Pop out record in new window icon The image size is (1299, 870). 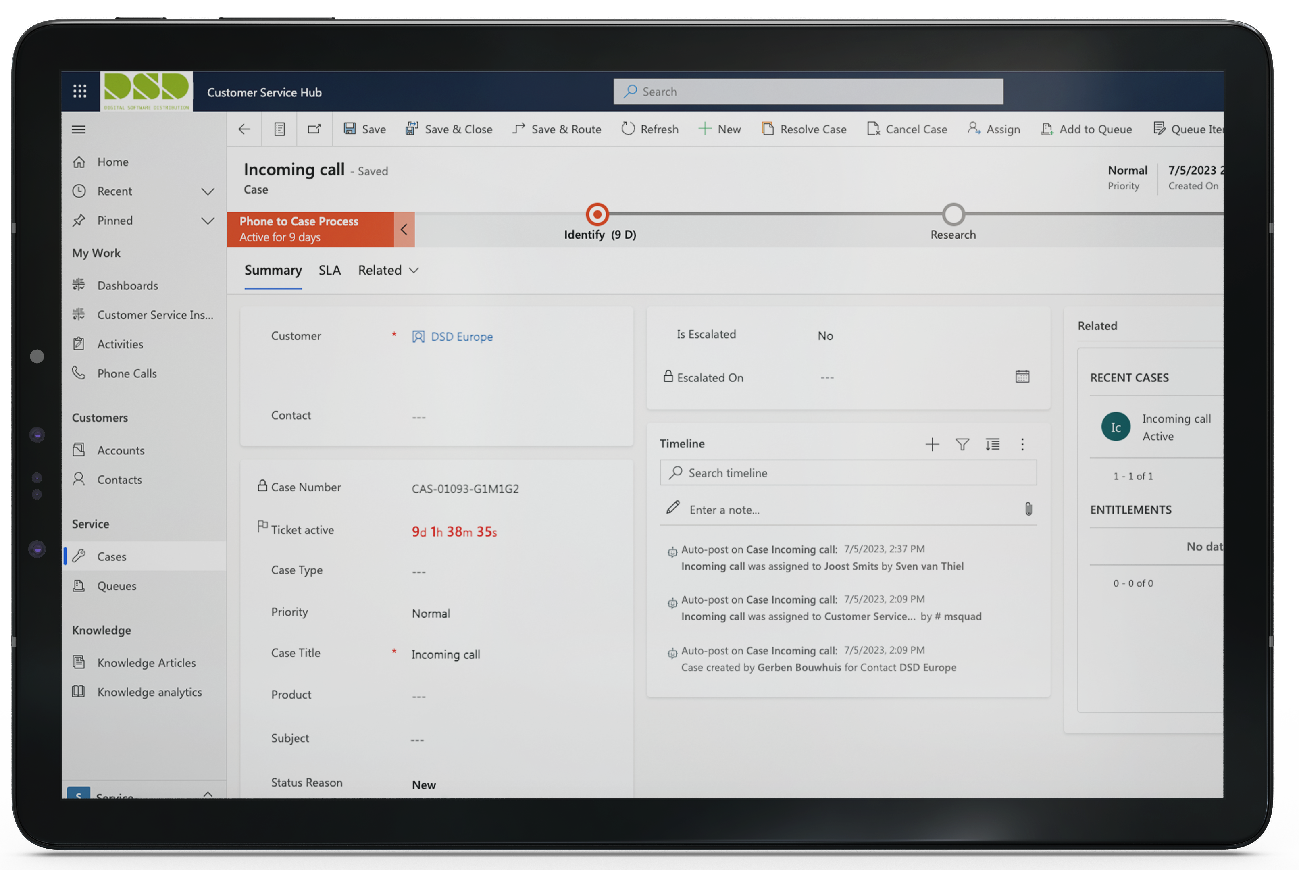[314, 129]
